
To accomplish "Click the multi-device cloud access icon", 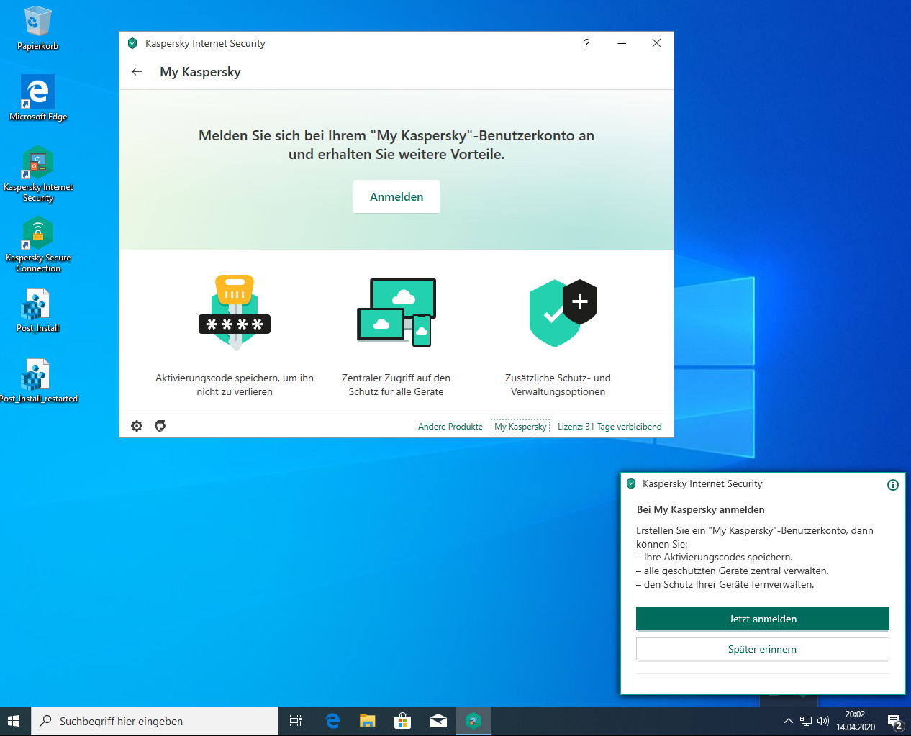I will coord(396,312).
